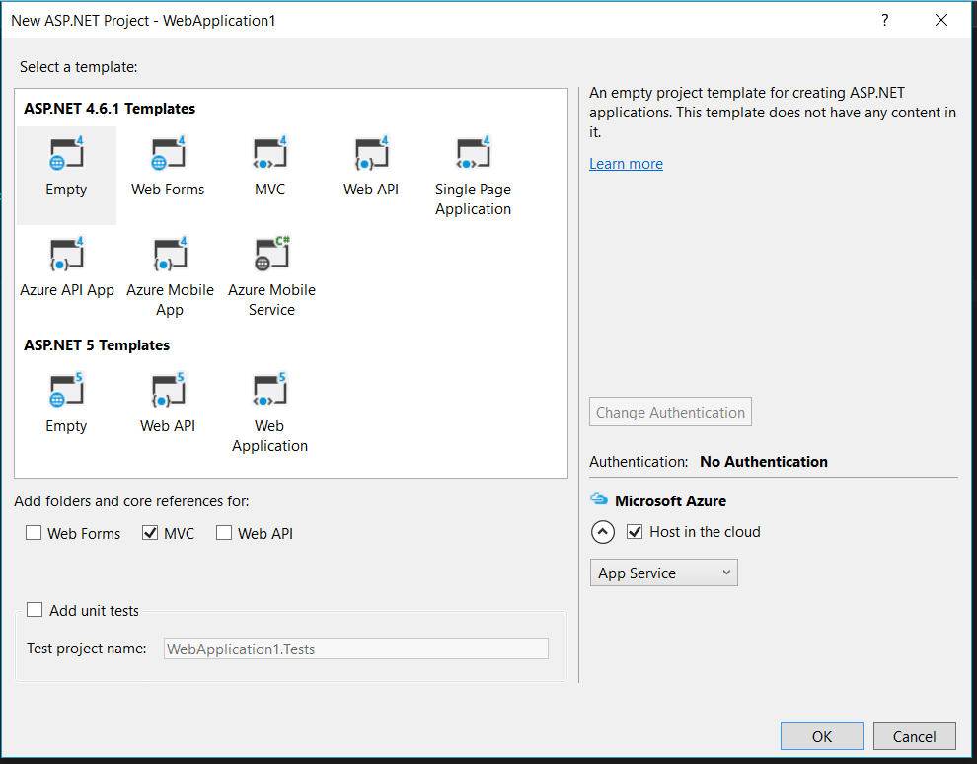The image size is (977, 764).
Task: Click the OK button to create project
Action: pos(821,736)
